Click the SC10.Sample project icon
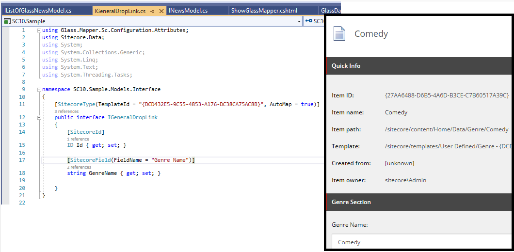This screenshot has width=514, height=252. [7, 21]
